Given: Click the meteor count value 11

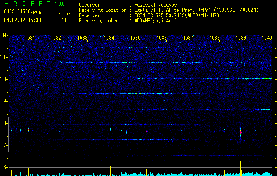Looking at the screenshot, I should (x=64, y=20).
